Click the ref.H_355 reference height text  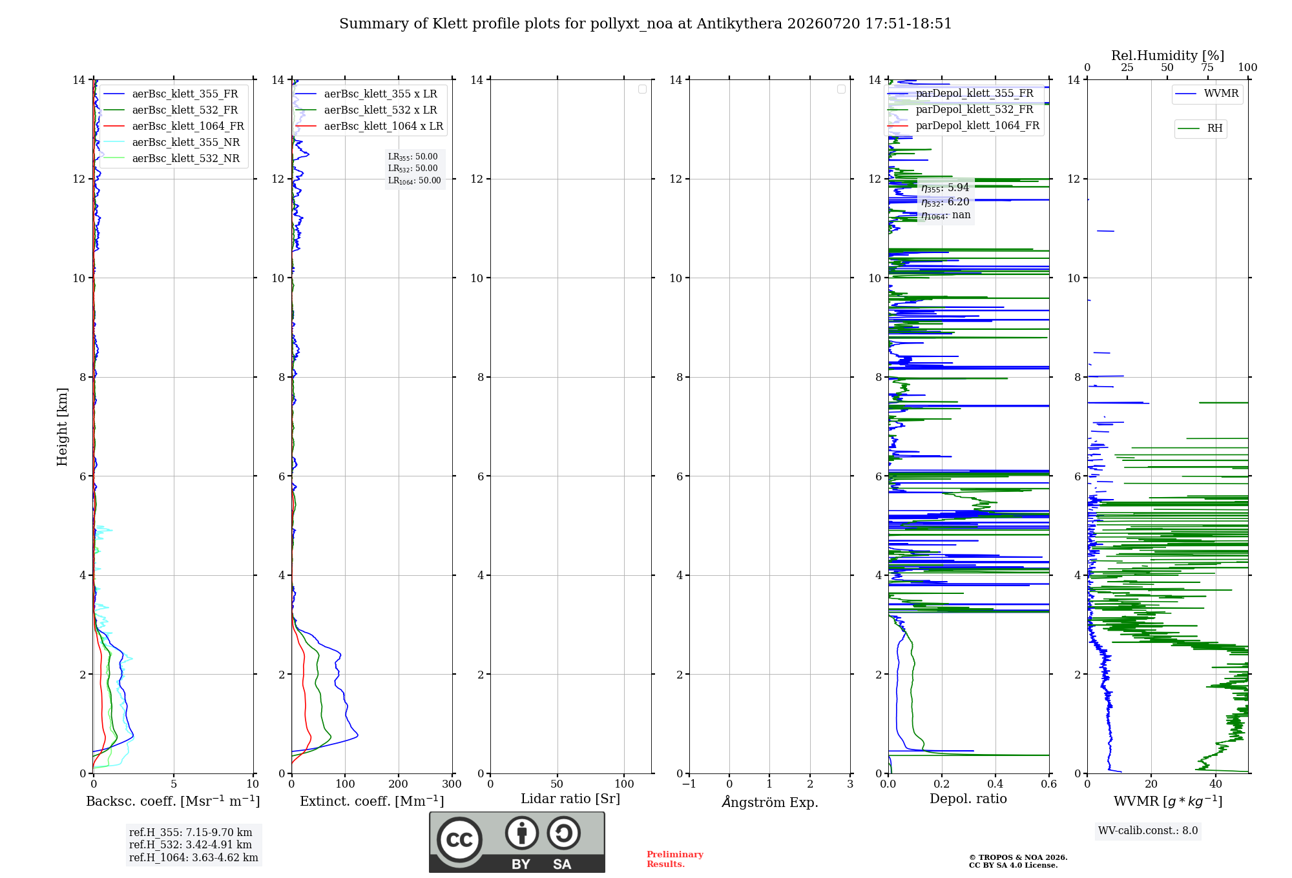(191, 832)
